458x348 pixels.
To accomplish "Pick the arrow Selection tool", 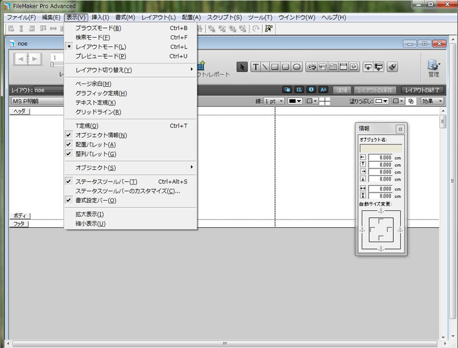I will point(243,67).
